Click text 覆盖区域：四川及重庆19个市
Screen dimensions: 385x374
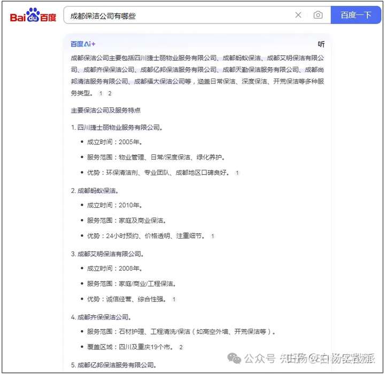click(x=130, y=347)
